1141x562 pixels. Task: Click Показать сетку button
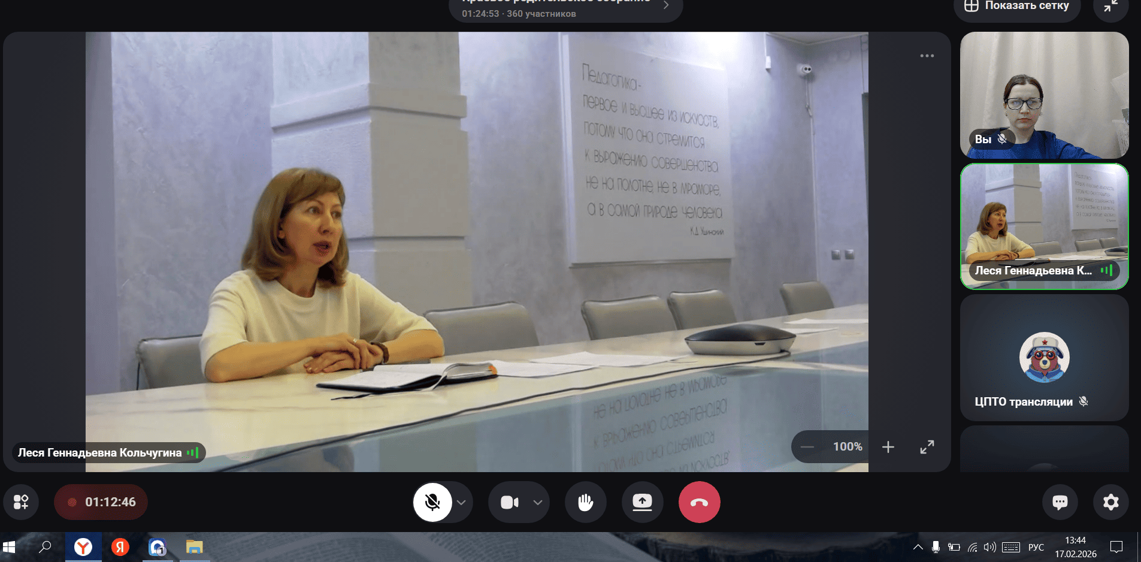coord(1017,7)
